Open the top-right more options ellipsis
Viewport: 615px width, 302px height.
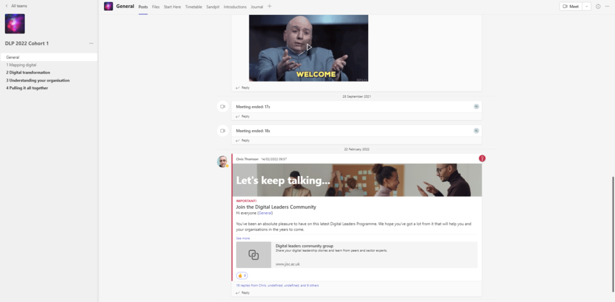[x=608, y=7]
